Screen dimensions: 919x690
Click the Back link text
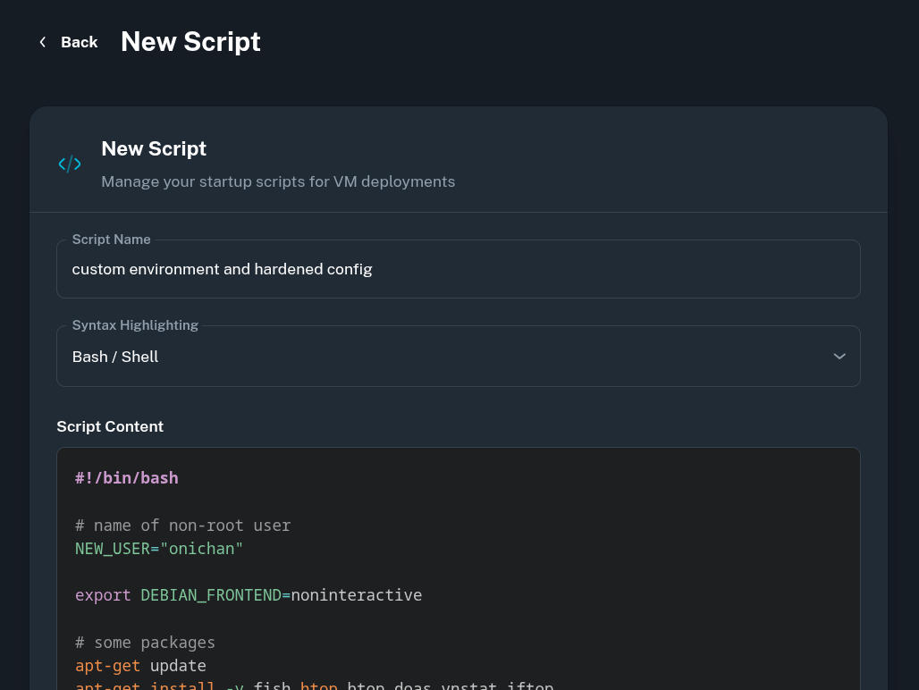pyautogui.click(x=79, y=42)
